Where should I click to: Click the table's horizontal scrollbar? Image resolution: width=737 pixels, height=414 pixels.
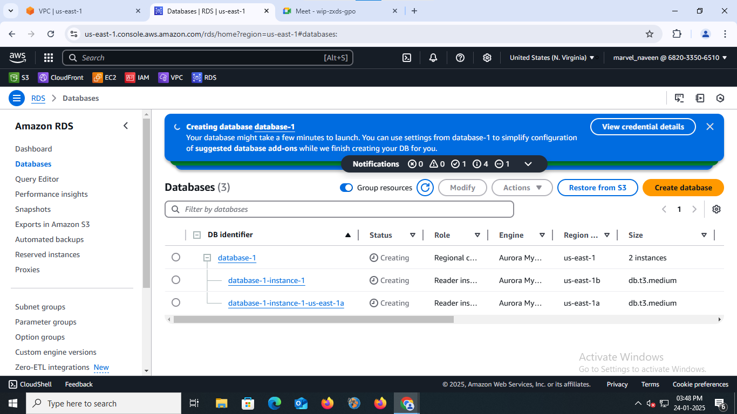(x=313, y=319)
